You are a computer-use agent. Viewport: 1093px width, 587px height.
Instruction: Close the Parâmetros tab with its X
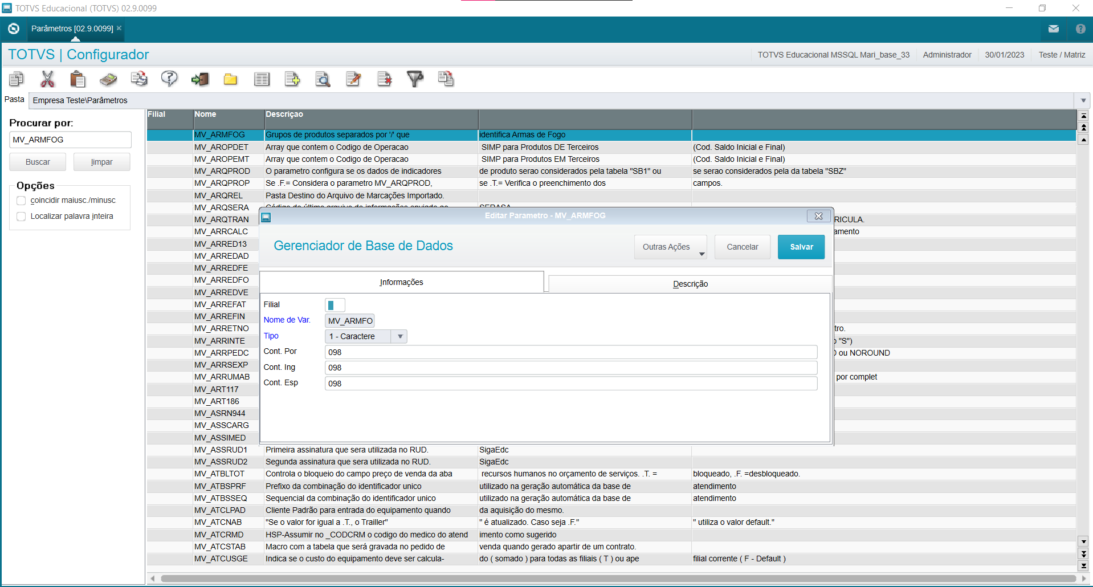tap(119, 28)
